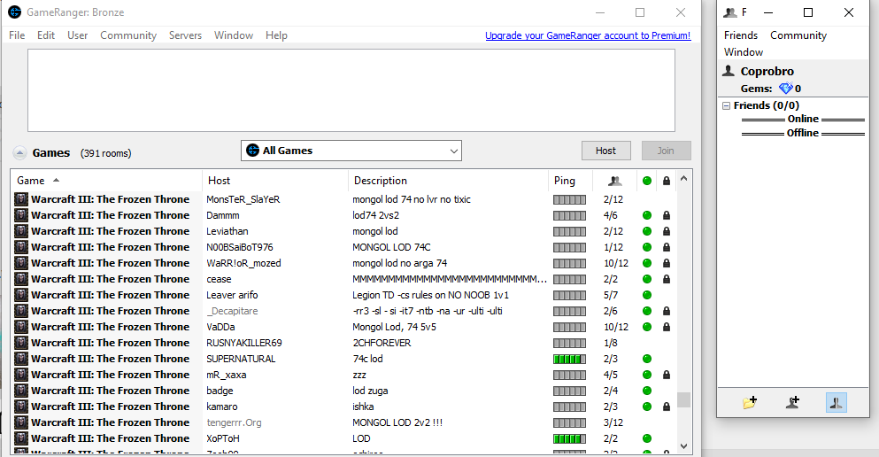Open the Servers menu
This screenshot has width=879, height=457.
[x=186, y=35]
